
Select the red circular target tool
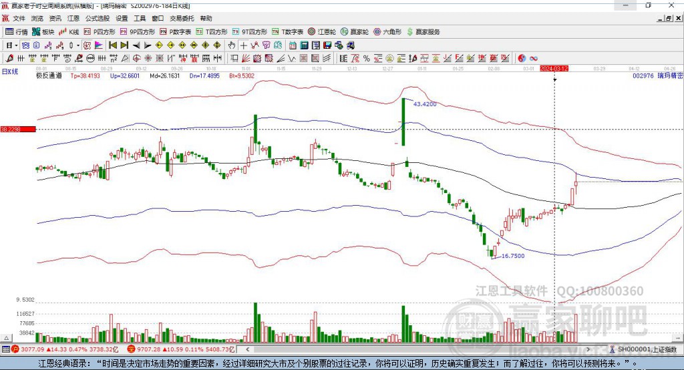(136, 58)
